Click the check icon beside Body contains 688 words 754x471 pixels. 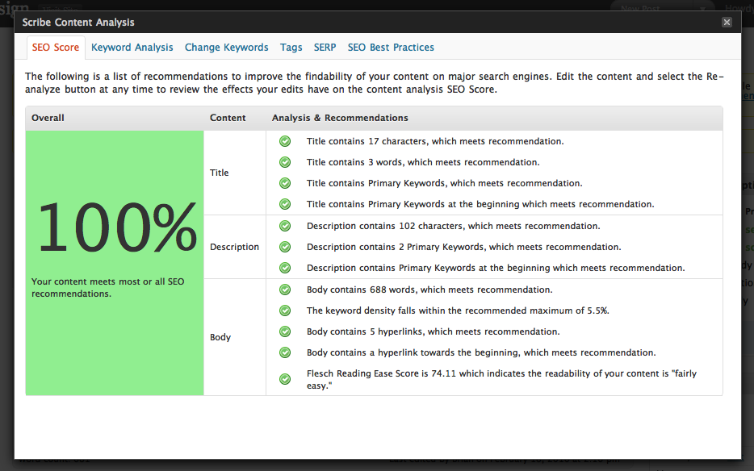pos(285,290)
